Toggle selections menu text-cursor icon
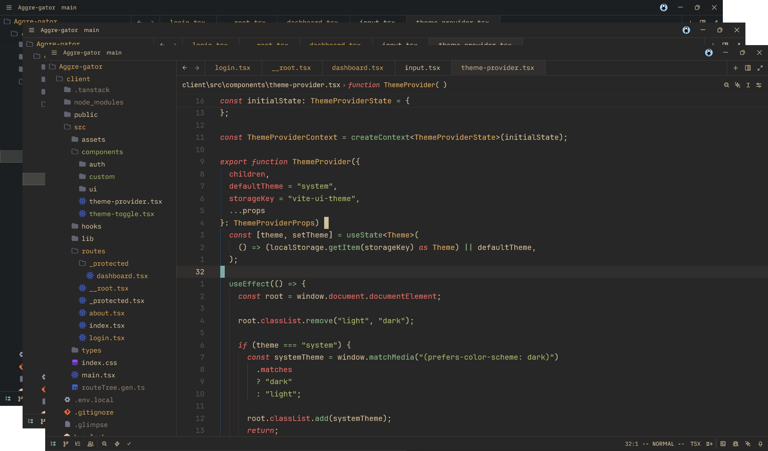 click(748, 85)
